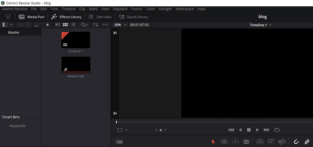
Task: Select the Blade Edit mode tool
Action: point(246,142)
